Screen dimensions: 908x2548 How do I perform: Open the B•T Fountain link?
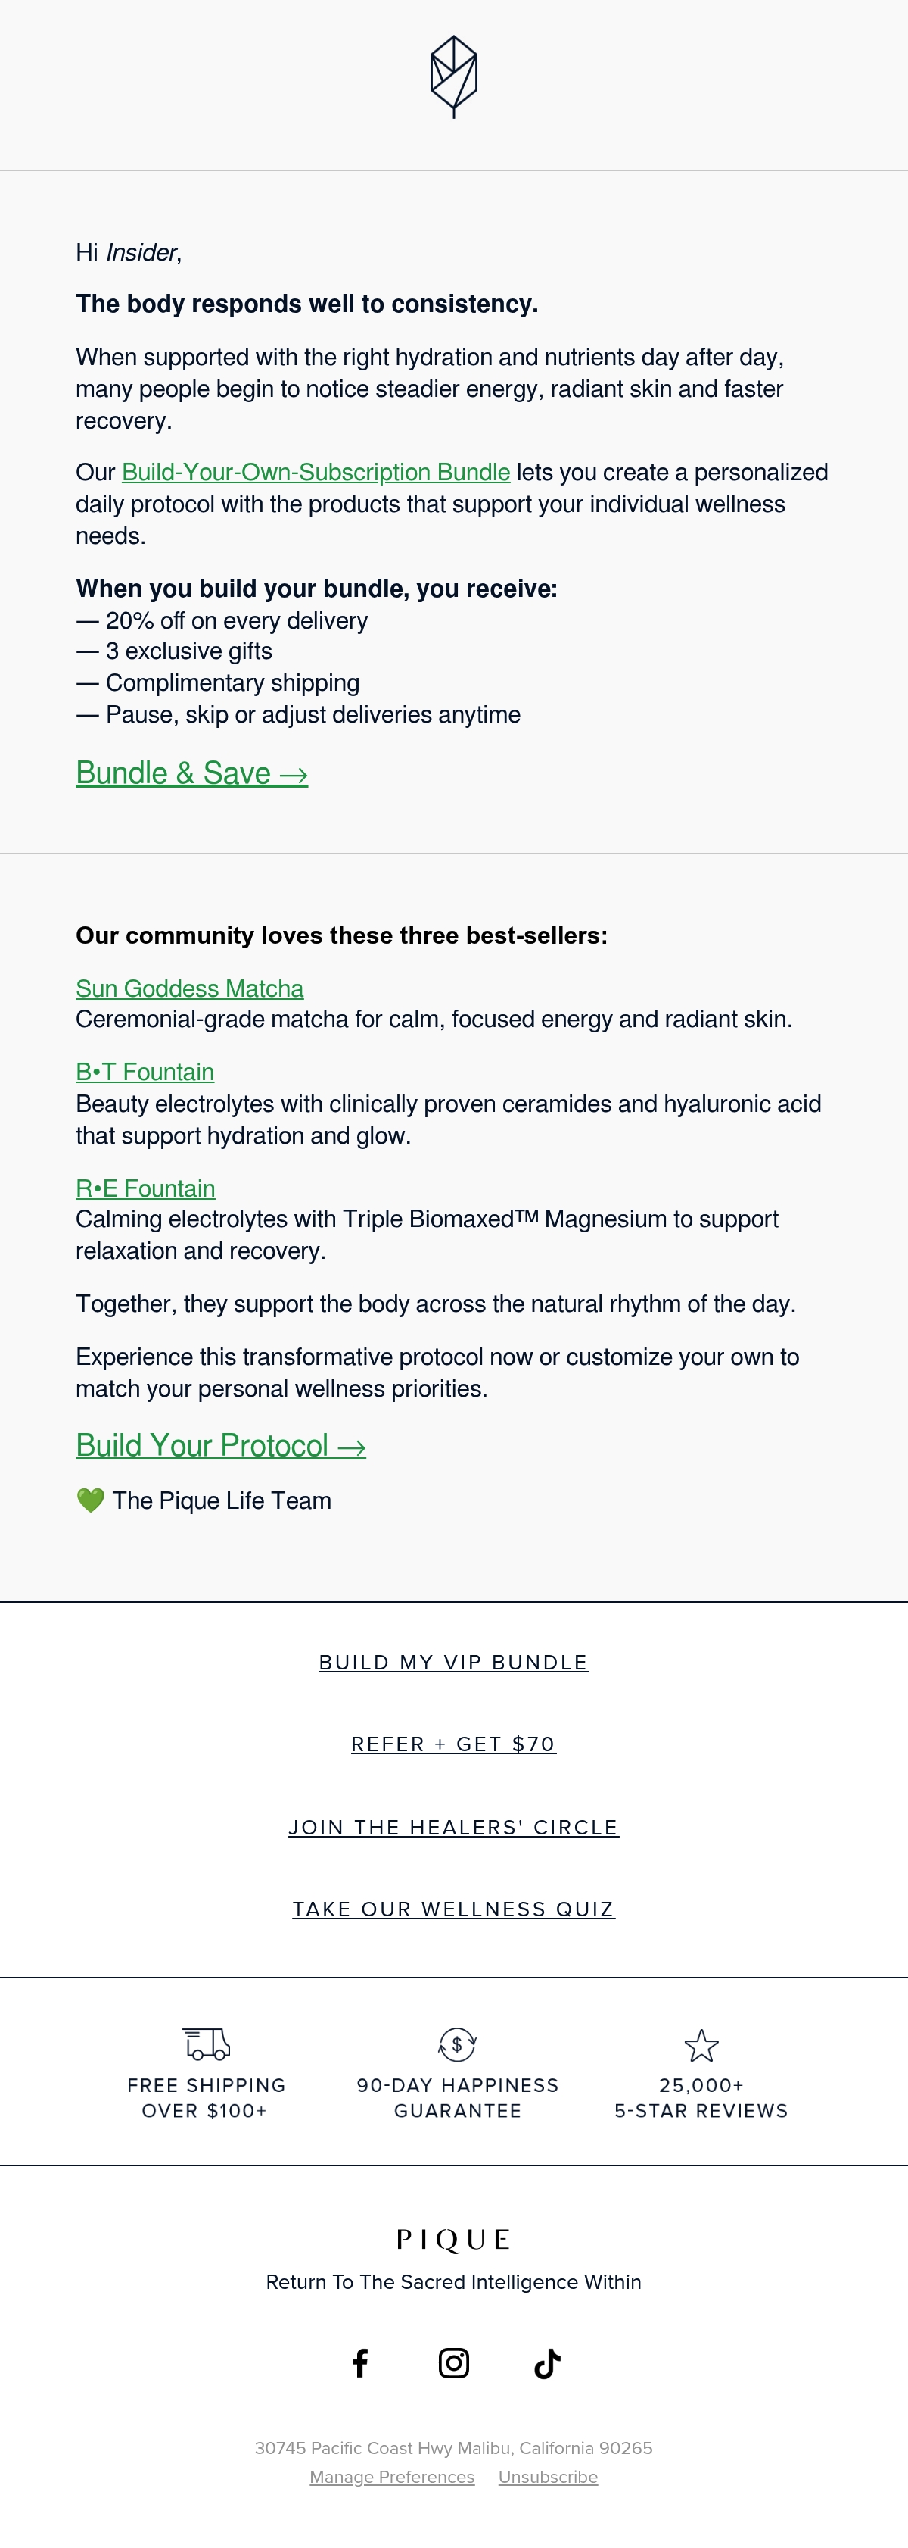coord(145,1073)
